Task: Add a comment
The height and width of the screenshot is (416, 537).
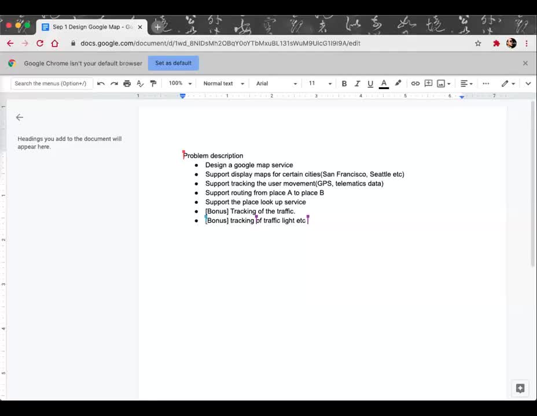Action: coord(428,83)
